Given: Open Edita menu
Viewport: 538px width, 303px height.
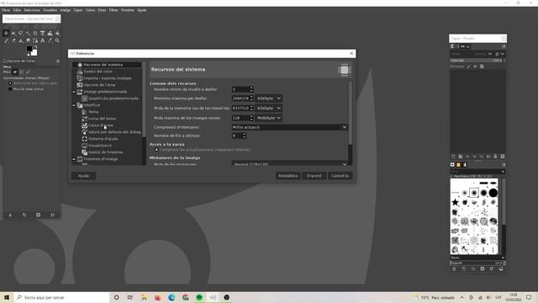Looking at the screenshot, I should pyautogui.click(x=17, y=10).
